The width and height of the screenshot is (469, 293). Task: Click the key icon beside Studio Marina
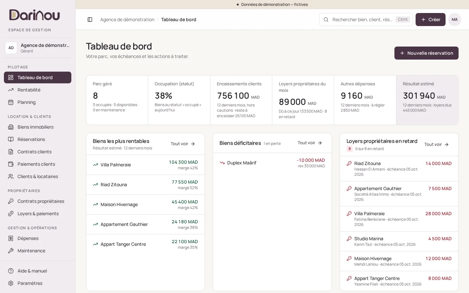[x=349, y=239]
